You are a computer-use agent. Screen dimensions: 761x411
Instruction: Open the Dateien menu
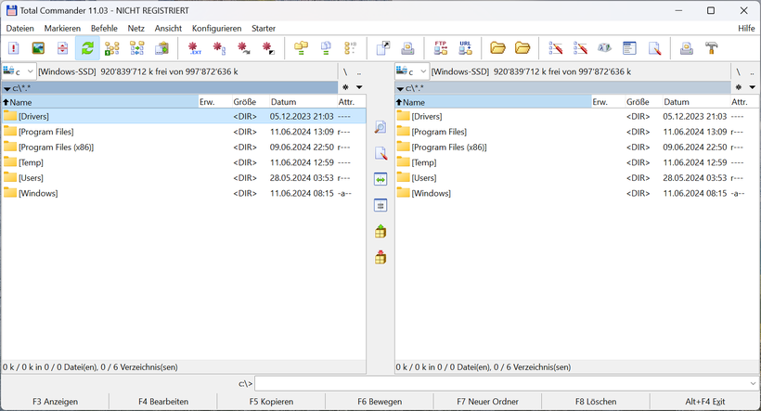pos(19,28)
